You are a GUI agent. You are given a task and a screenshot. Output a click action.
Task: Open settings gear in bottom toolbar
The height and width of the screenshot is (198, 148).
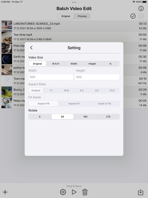click(63, 192)
